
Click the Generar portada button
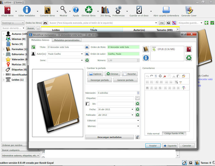125,80
